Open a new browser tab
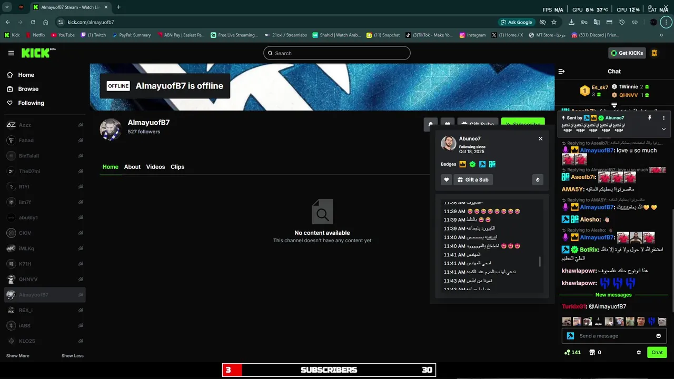674x379 pixels. click(118, 7)
